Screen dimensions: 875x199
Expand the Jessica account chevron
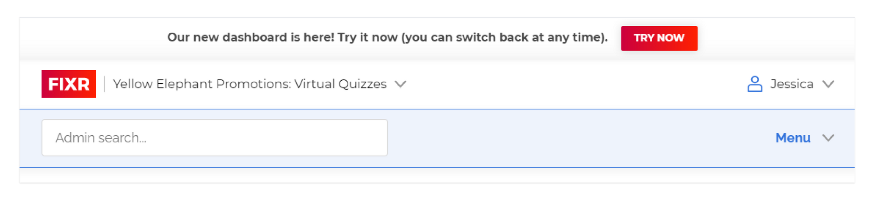[828, 84]
